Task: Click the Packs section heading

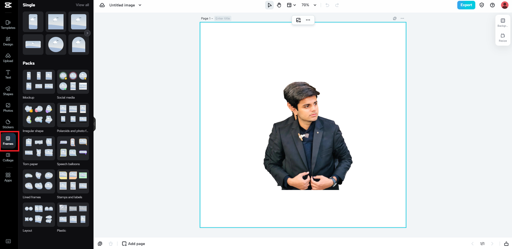Action: click(29, 63)
